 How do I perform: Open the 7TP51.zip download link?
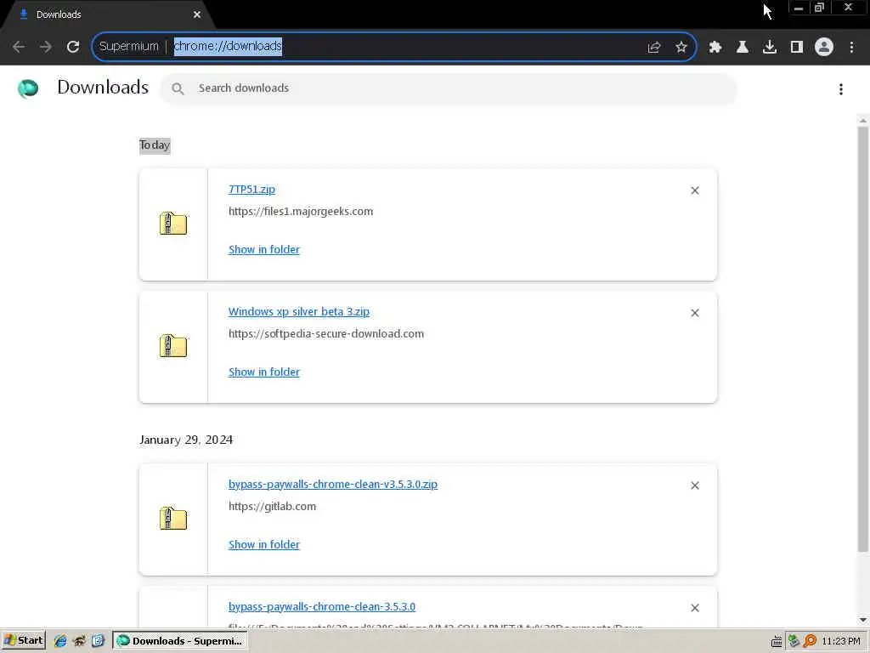[x=251, y=189]
